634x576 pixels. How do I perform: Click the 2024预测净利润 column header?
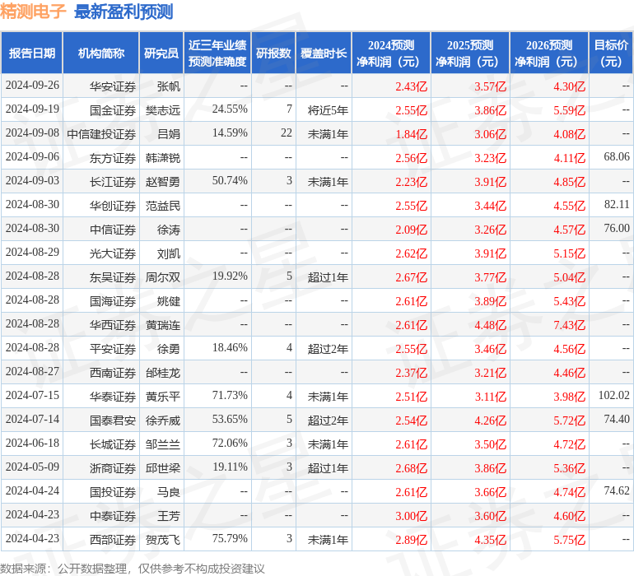click(391, 53)
